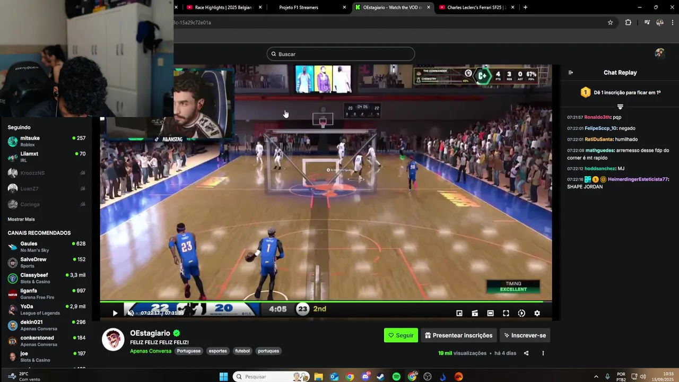
Task: Open File Explorer from taskbar
Action: click(x=318, y=377)
